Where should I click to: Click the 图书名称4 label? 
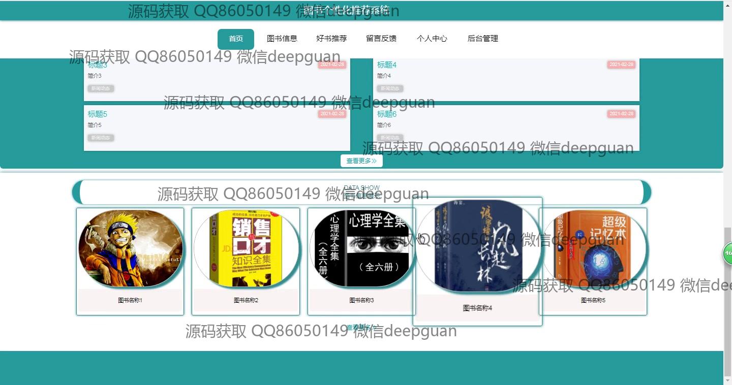pyautogui.click(x=477, y=308)
